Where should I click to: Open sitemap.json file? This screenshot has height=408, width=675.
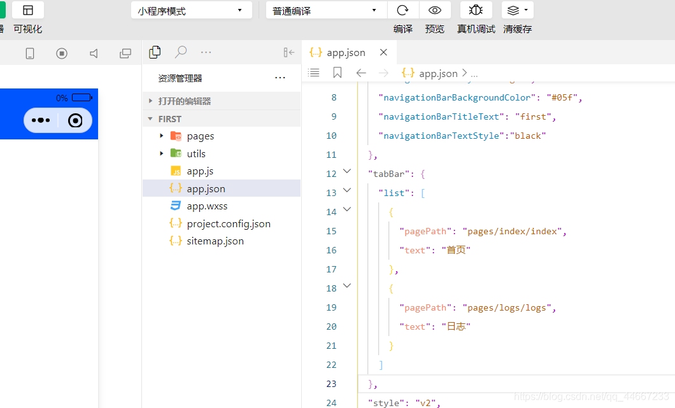(x=222, y=241)
